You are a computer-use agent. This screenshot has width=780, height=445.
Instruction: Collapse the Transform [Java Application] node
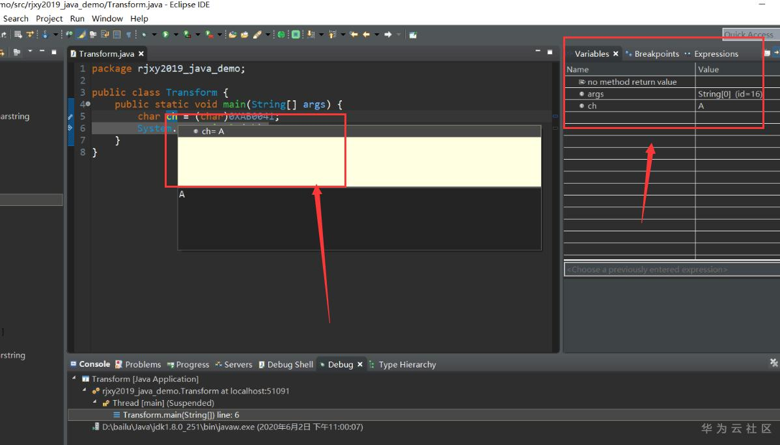point(74,379)
